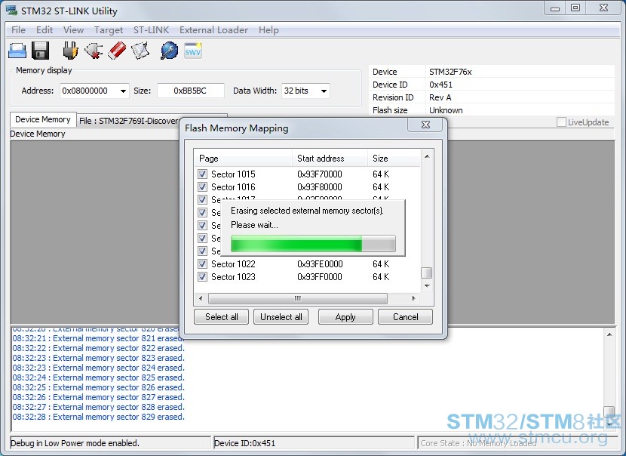
Task: Click status bar Device ID:0x451
Action: click(244, 443)
